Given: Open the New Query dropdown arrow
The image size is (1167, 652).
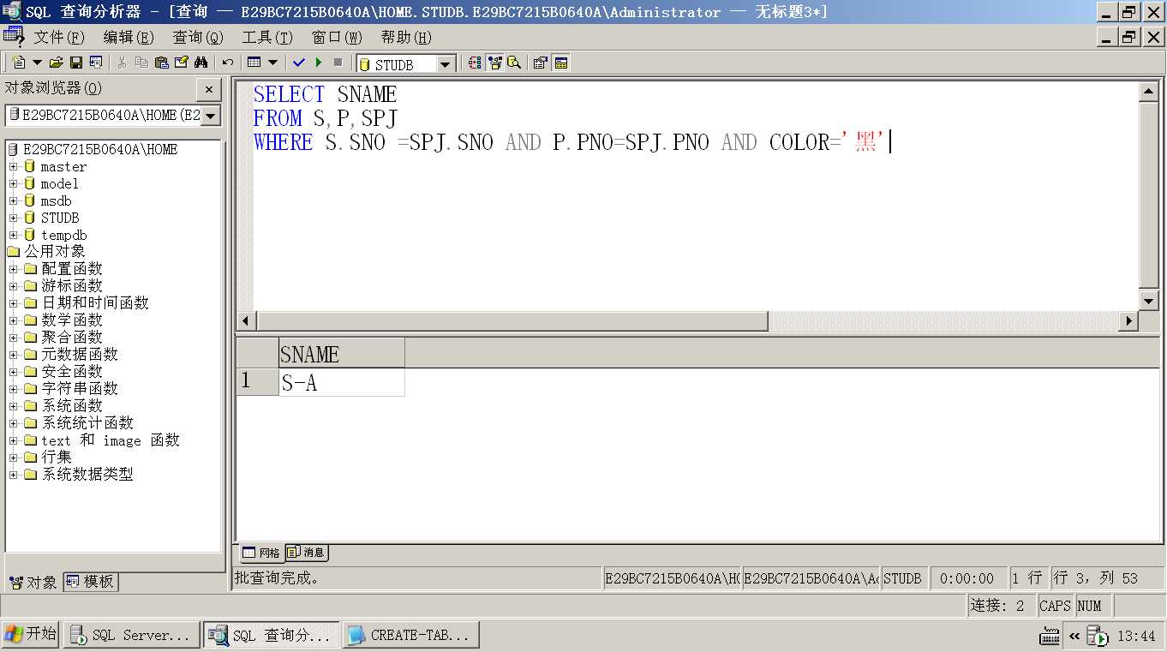Looking at the screenshot, I should coord(37,63).
